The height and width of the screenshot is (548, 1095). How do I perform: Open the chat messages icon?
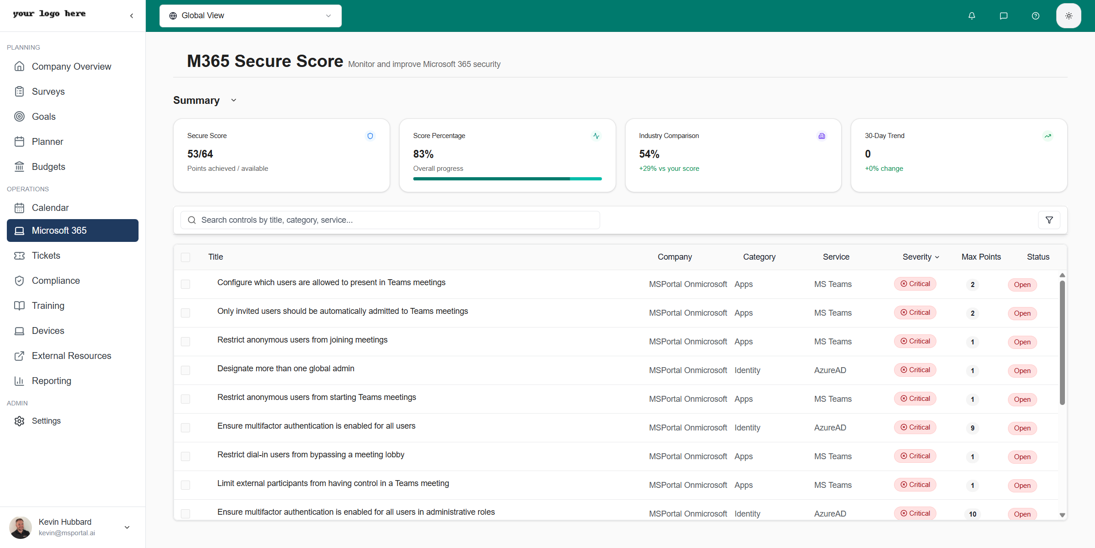click(1003, 15)
